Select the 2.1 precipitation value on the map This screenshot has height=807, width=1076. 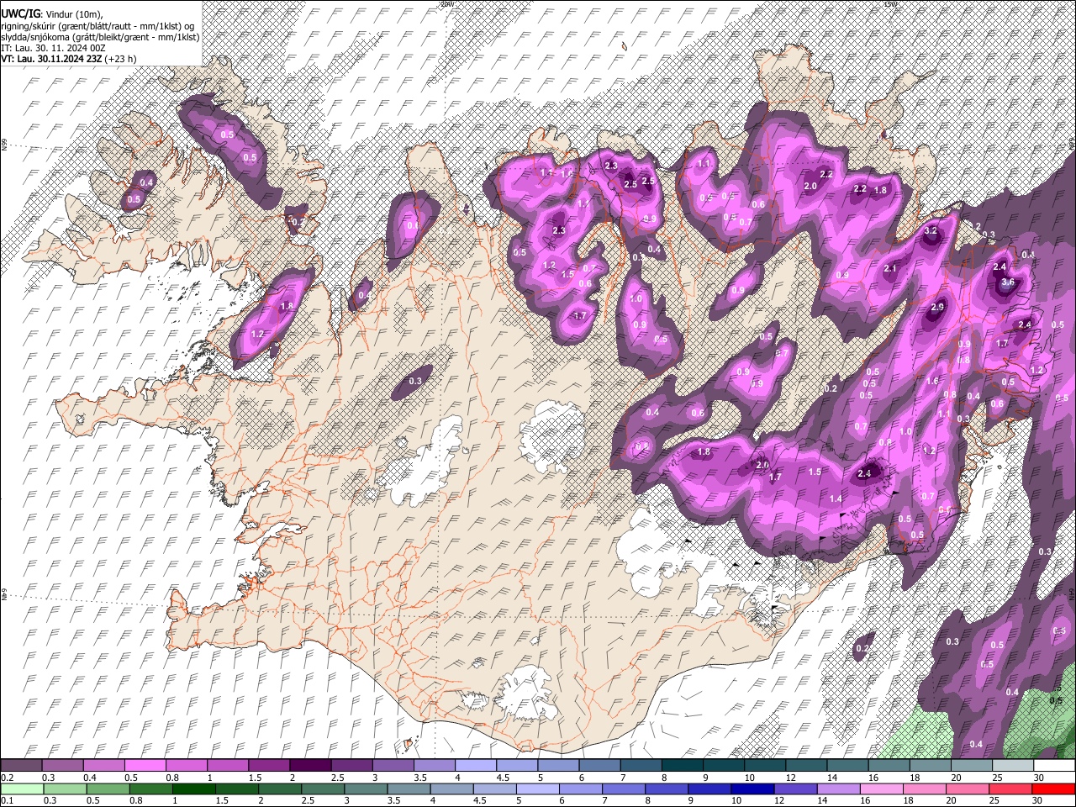pyautogui.click(x=891, y=269)
